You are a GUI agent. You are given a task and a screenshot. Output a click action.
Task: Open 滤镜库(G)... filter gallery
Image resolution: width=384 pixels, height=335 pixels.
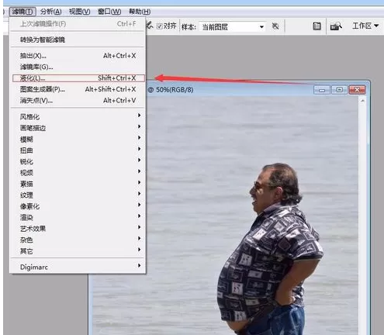pyautogui.click(x=78, y=67)
